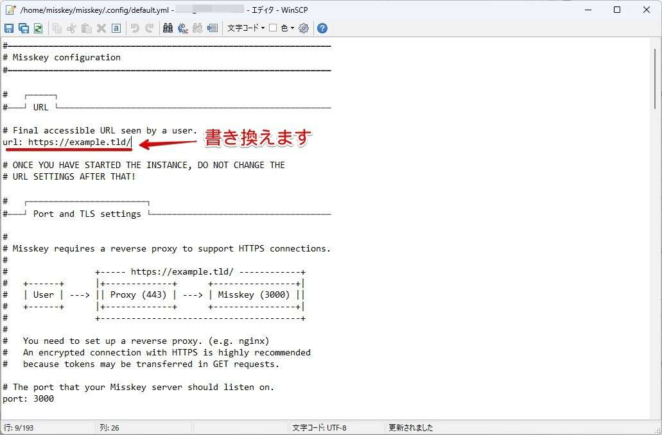The image size is (662, 435).
Task: Click 'because tokens may be transferred' line
Action: coord(141,364)
